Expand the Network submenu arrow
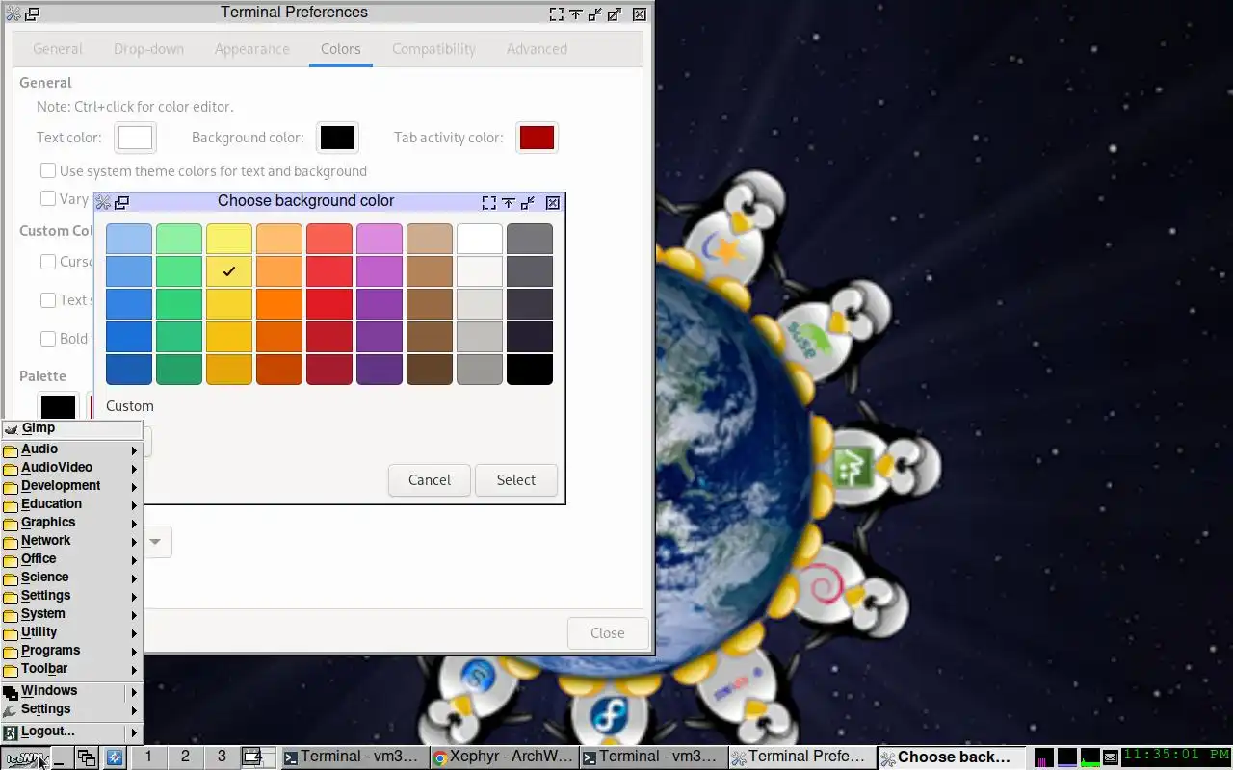The height and width of the screenshot is (770, 1233). click(x=134, y=541)
